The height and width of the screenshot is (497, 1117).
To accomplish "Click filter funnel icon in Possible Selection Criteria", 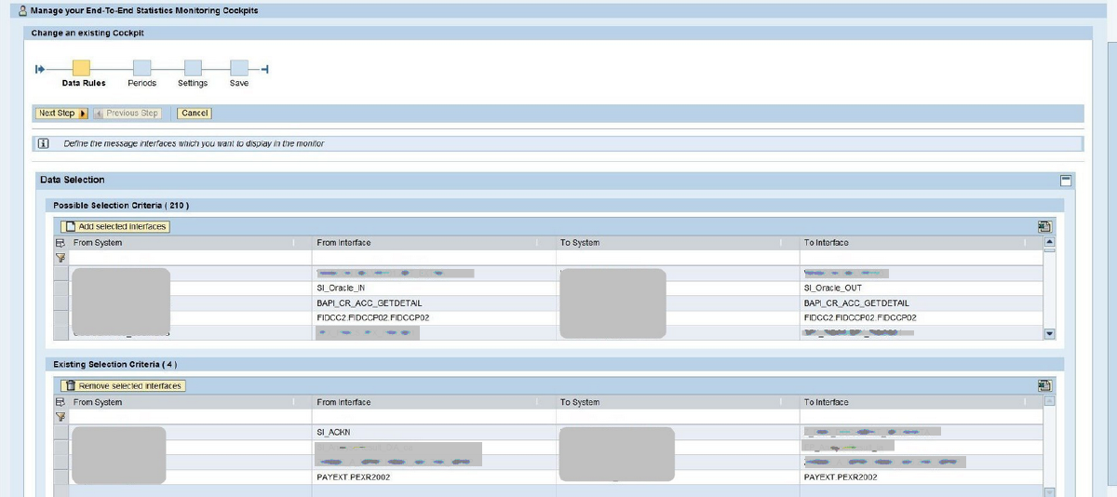I will 61,258.
